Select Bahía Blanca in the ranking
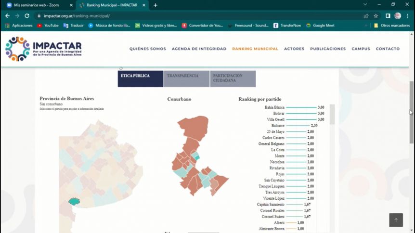This screenshot has width=415, height=233. pyautogui.click(x=274, y=107)
